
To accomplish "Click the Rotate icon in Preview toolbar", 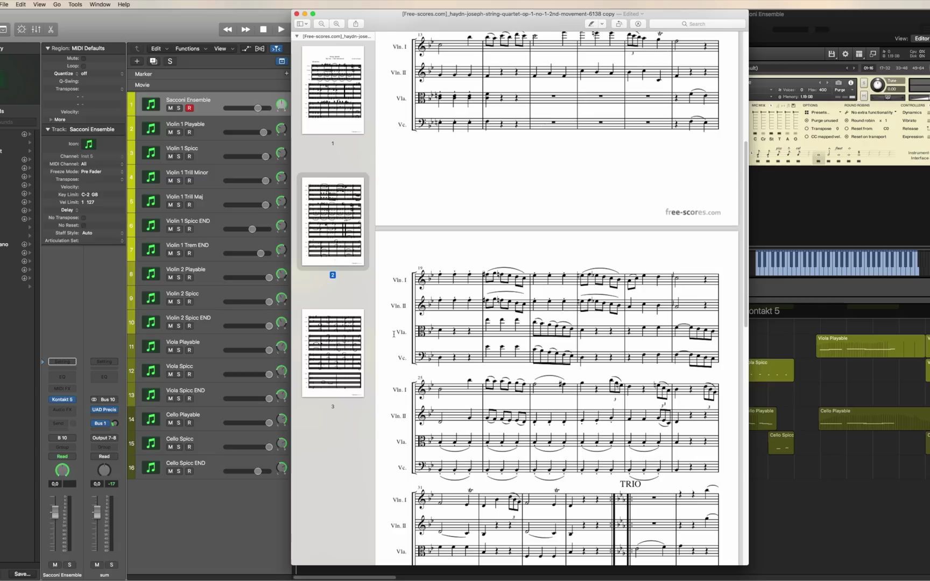I will 619,24.
